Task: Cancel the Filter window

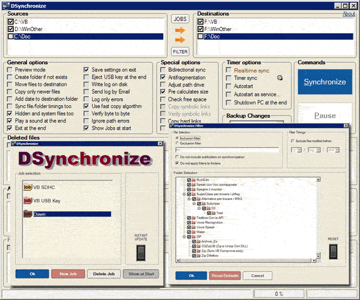Action: click(x=258, y=276)
